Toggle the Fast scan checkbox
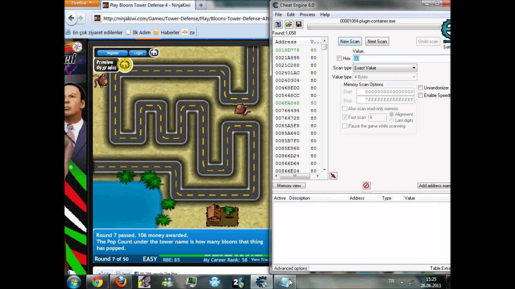The height and width of the screenshot is (289, 515). tap(344, 117)
